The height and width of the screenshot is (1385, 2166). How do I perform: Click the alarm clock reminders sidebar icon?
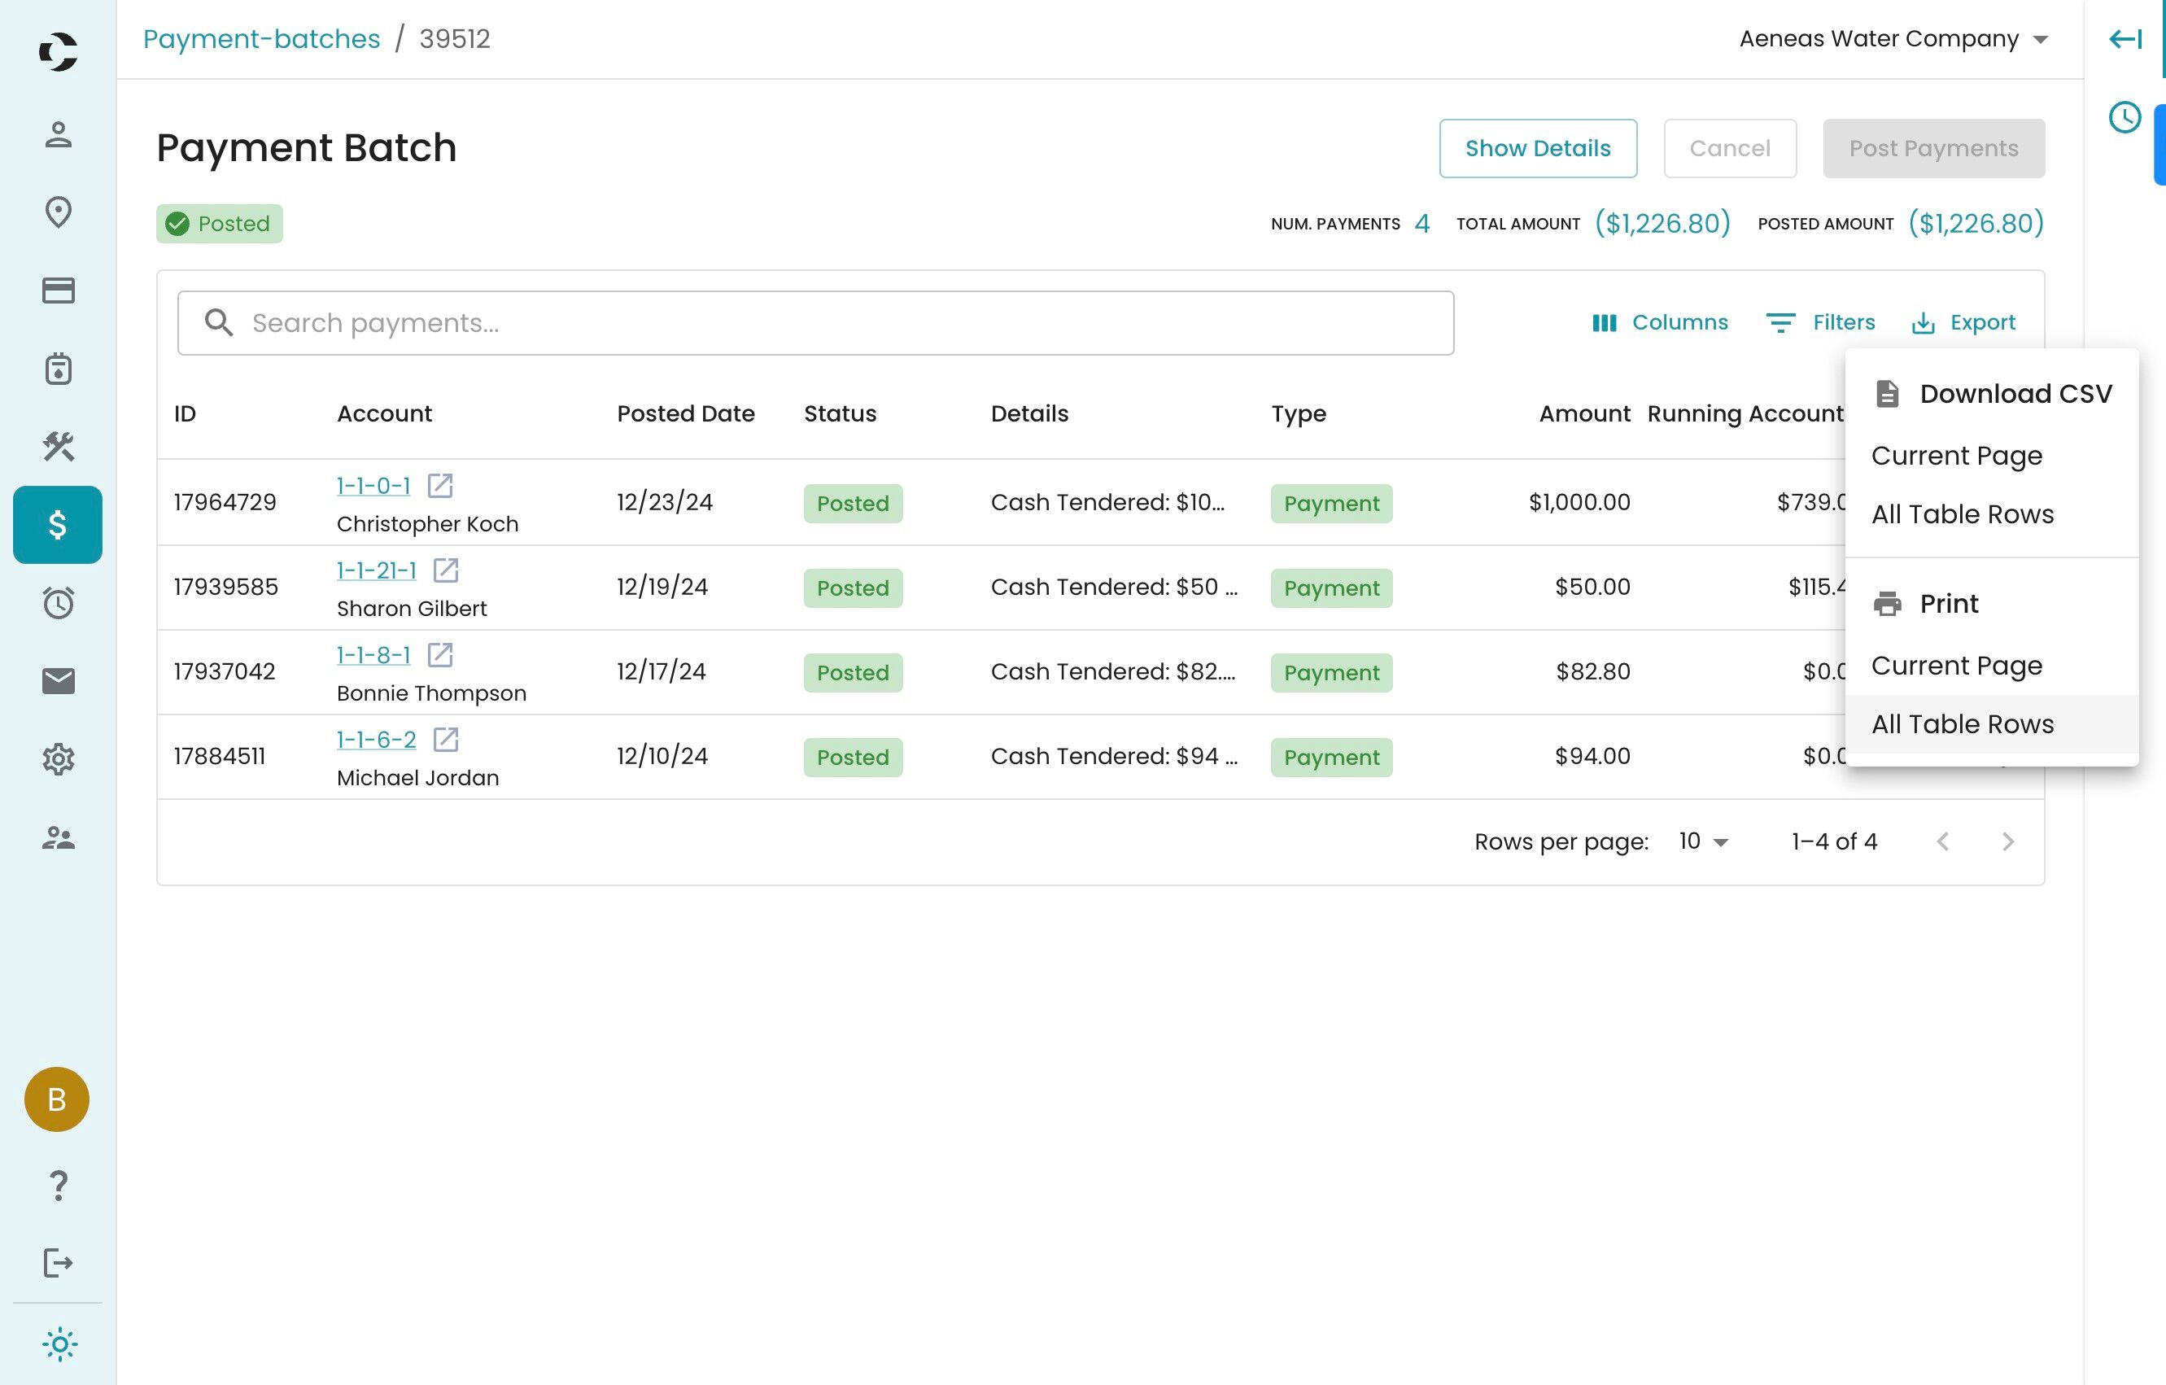click(59, 602)
